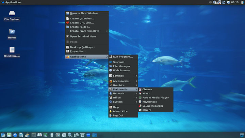Launch Rhythmbox music player
The width and height of the screenshot is (245, 138).
coord(150,102)
